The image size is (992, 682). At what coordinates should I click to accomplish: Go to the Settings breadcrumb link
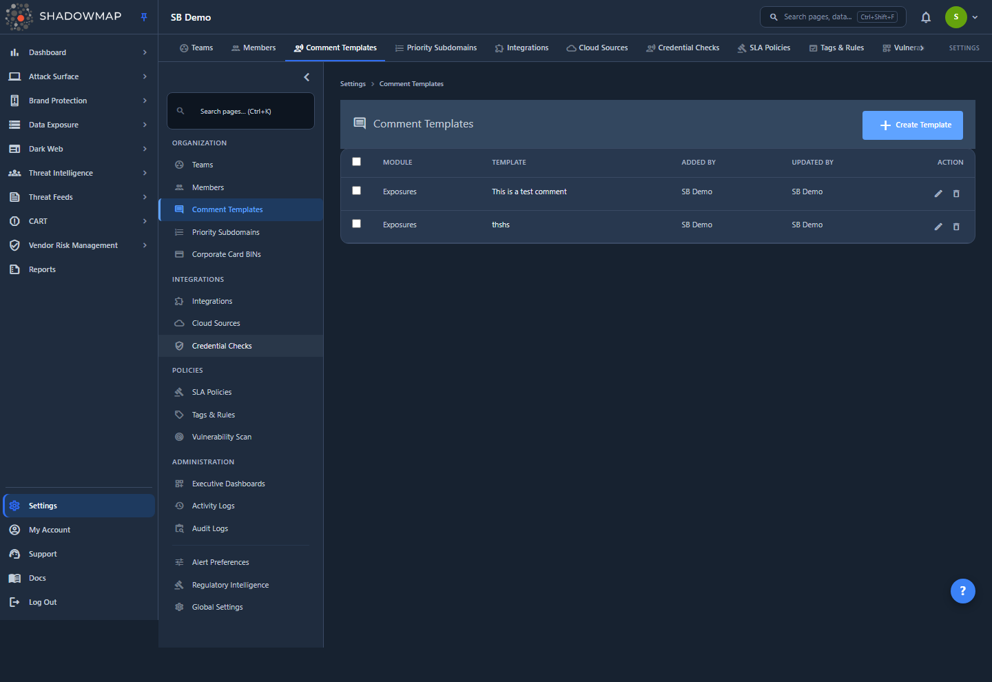353,84
